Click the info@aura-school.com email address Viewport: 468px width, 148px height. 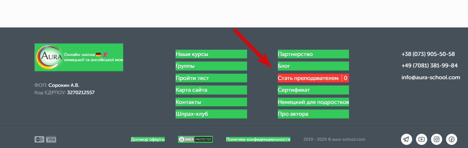coord(431,77)
